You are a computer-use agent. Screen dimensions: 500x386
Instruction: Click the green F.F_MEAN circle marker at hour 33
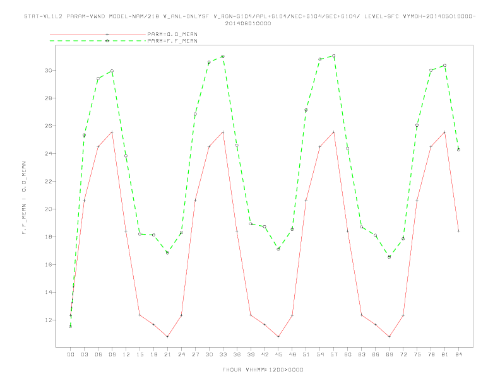[223, 56]
